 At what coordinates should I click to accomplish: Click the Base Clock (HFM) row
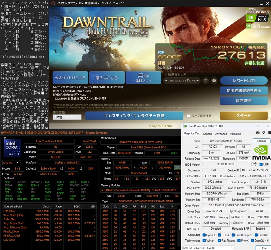pos(49,215)
